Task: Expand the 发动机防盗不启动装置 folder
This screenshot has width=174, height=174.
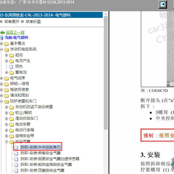Action: [x=6, y=107]
